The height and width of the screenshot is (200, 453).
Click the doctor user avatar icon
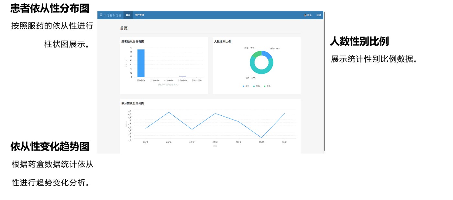[305, 15]
